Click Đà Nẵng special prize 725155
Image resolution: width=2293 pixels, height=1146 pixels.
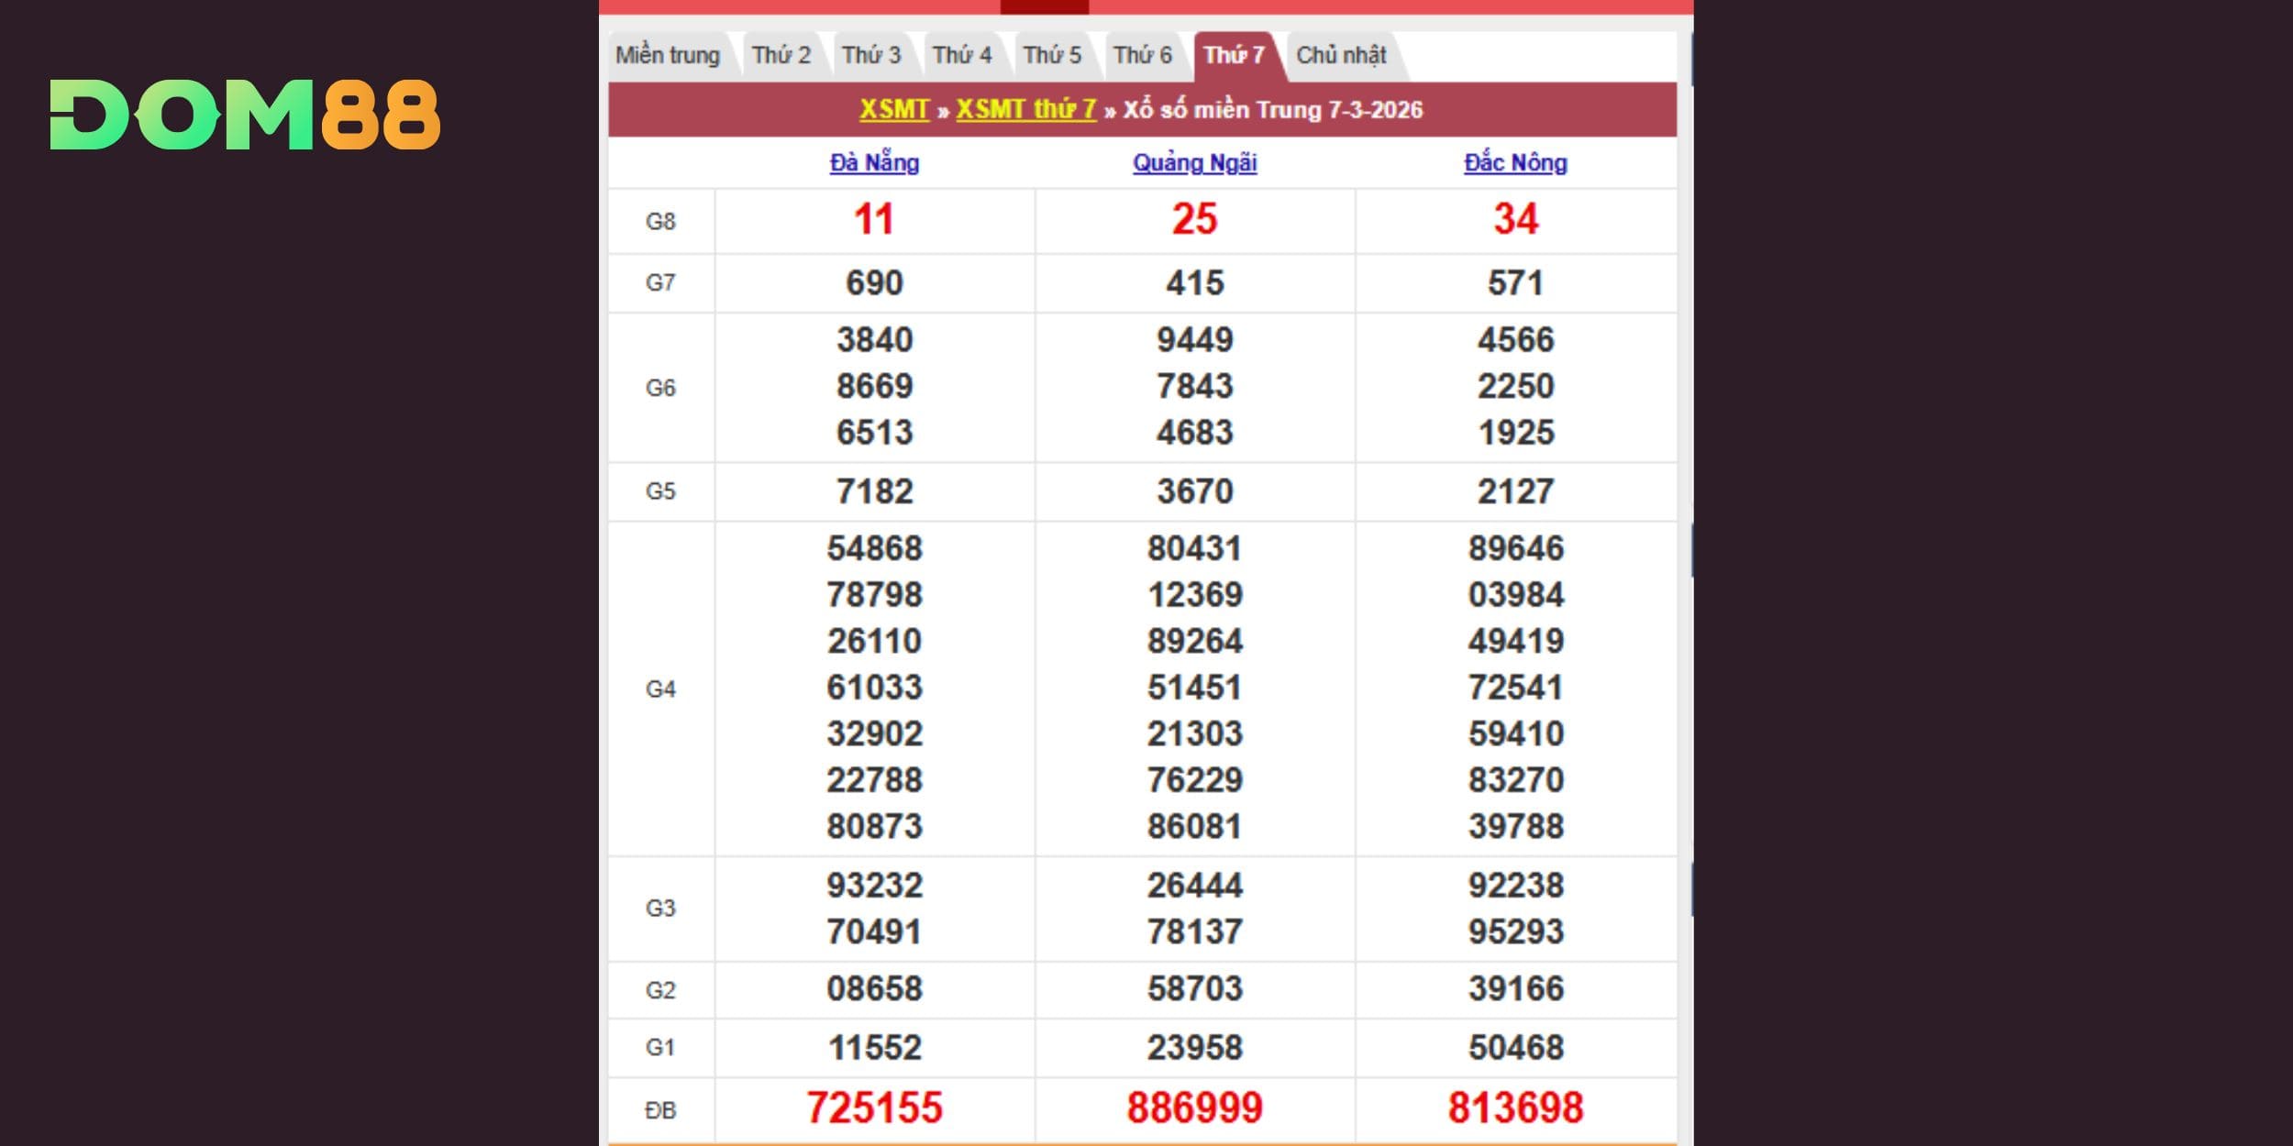point(874,1107)
